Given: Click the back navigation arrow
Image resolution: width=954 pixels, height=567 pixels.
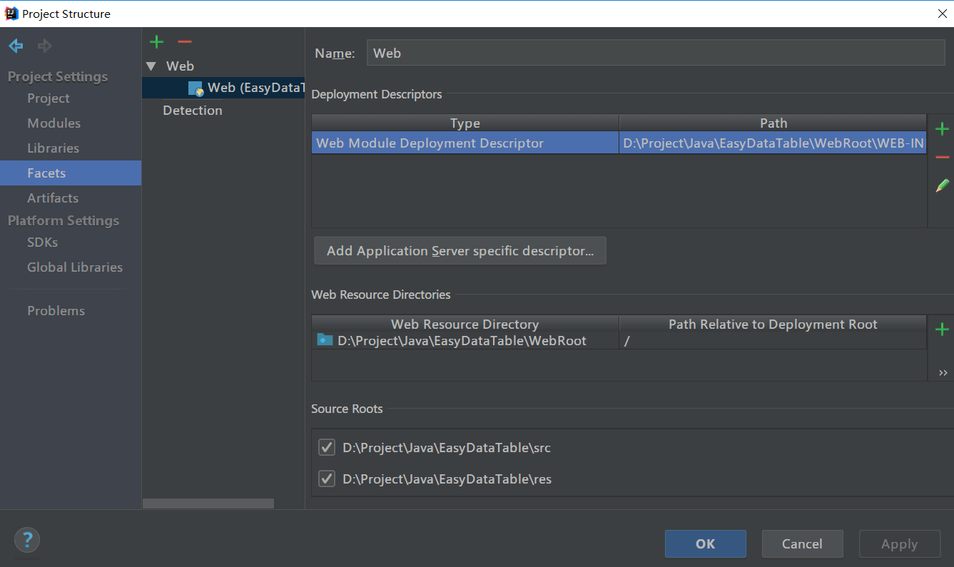Looking at the screenshot, I should point(16,46).
